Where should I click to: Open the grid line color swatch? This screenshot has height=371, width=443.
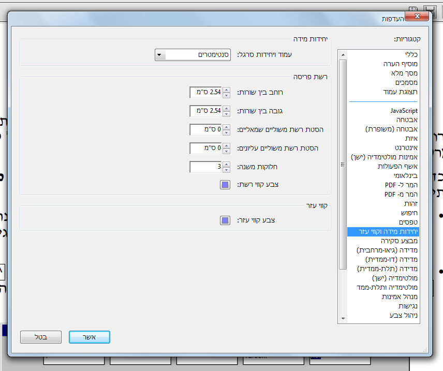(225, 185)
